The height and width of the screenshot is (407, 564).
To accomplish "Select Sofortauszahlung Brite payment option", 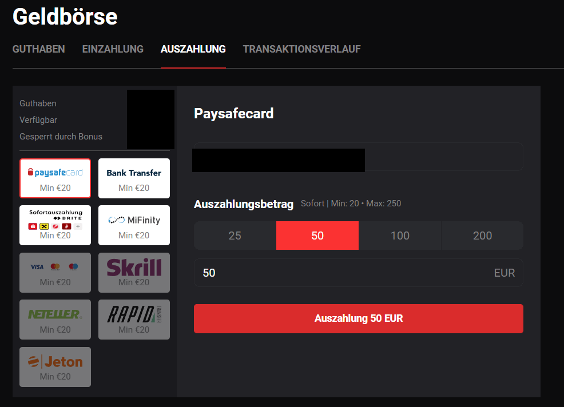I will pyautogui.click(x=55, y=225).
